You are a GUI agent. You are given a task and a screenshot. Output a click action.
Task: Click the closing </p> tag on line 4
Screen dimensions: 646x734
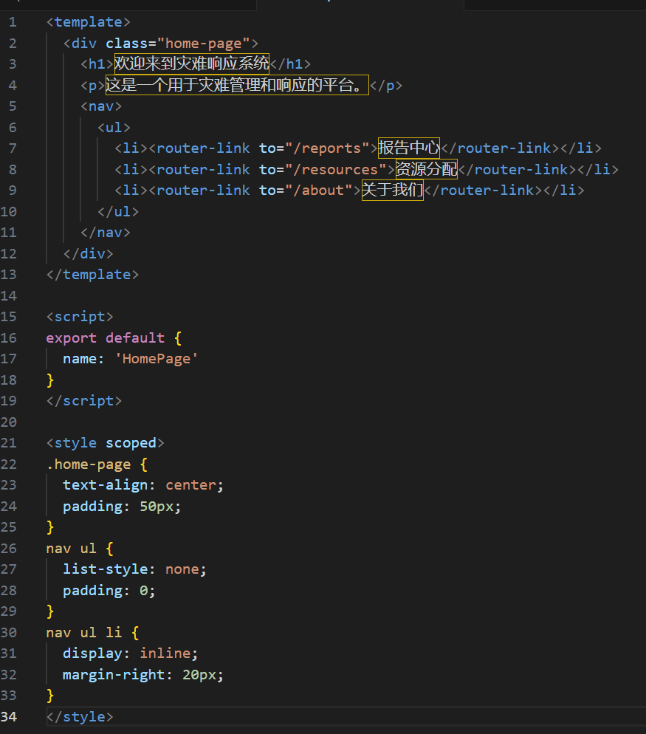coord(385,86)
